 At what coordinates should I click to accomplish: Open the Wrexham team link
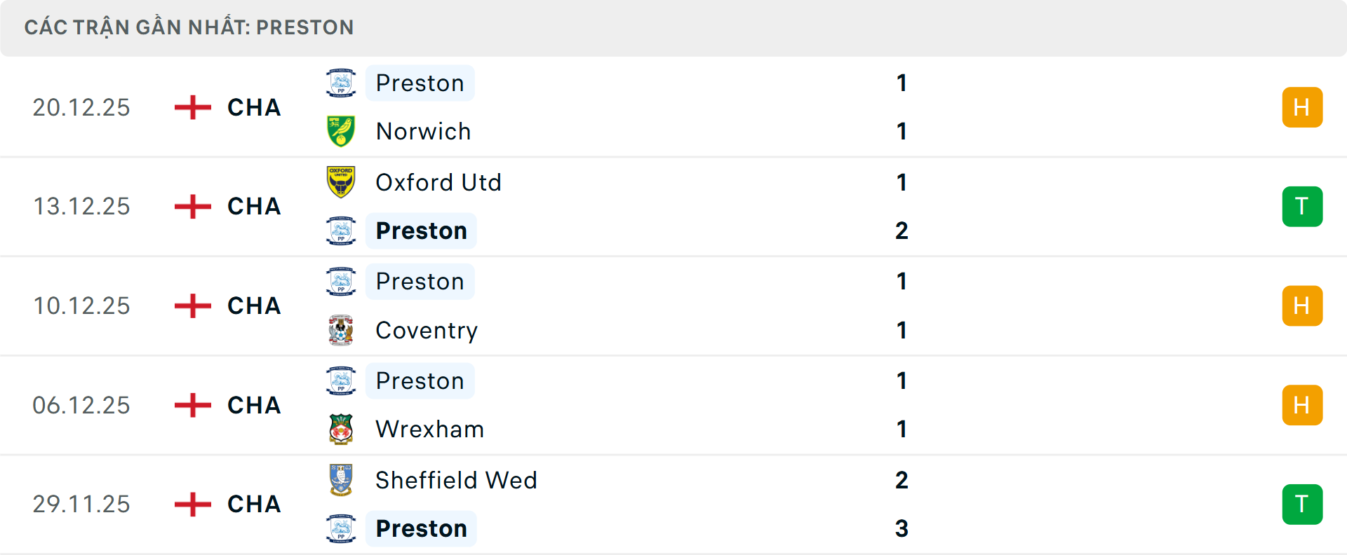pos(429,429)
